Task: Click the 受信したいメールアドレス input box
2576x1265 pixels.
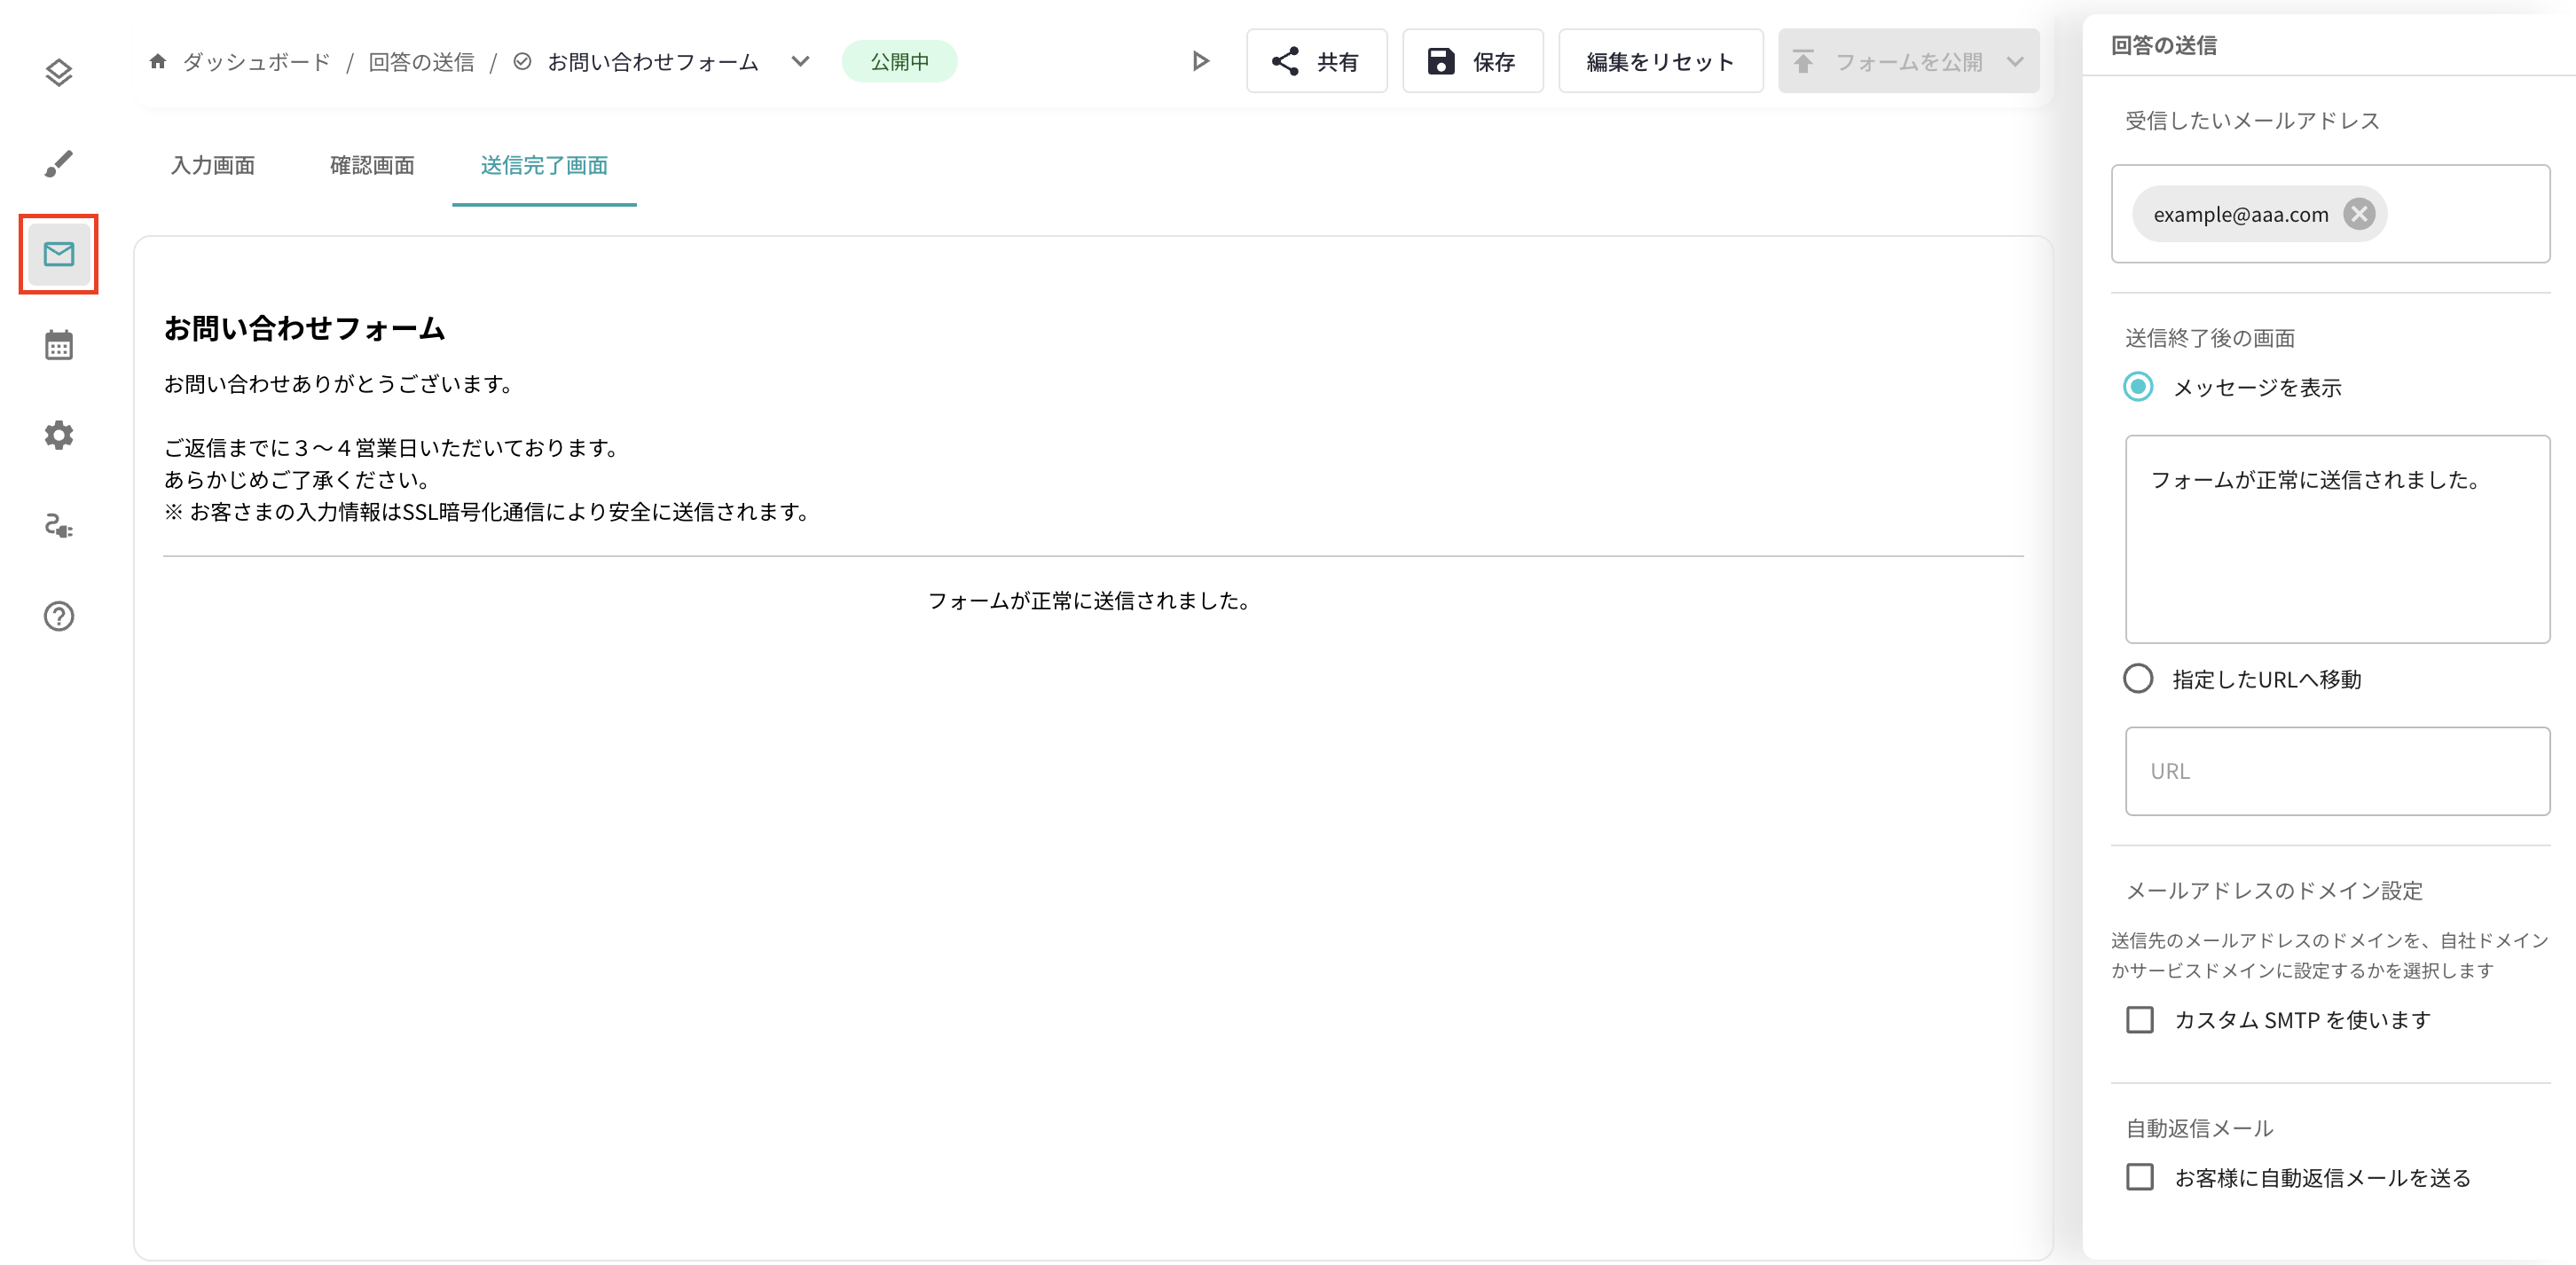Action: pos(2330,214)
